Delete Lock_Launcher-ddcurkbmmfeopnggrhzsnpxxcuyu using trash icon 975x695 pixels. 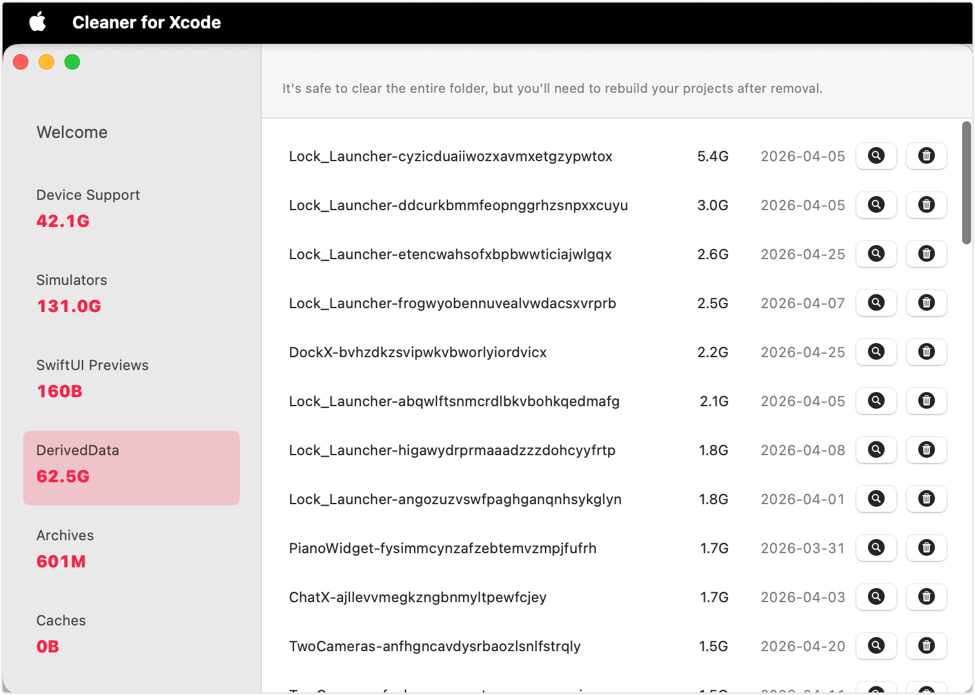pos(927,205)
